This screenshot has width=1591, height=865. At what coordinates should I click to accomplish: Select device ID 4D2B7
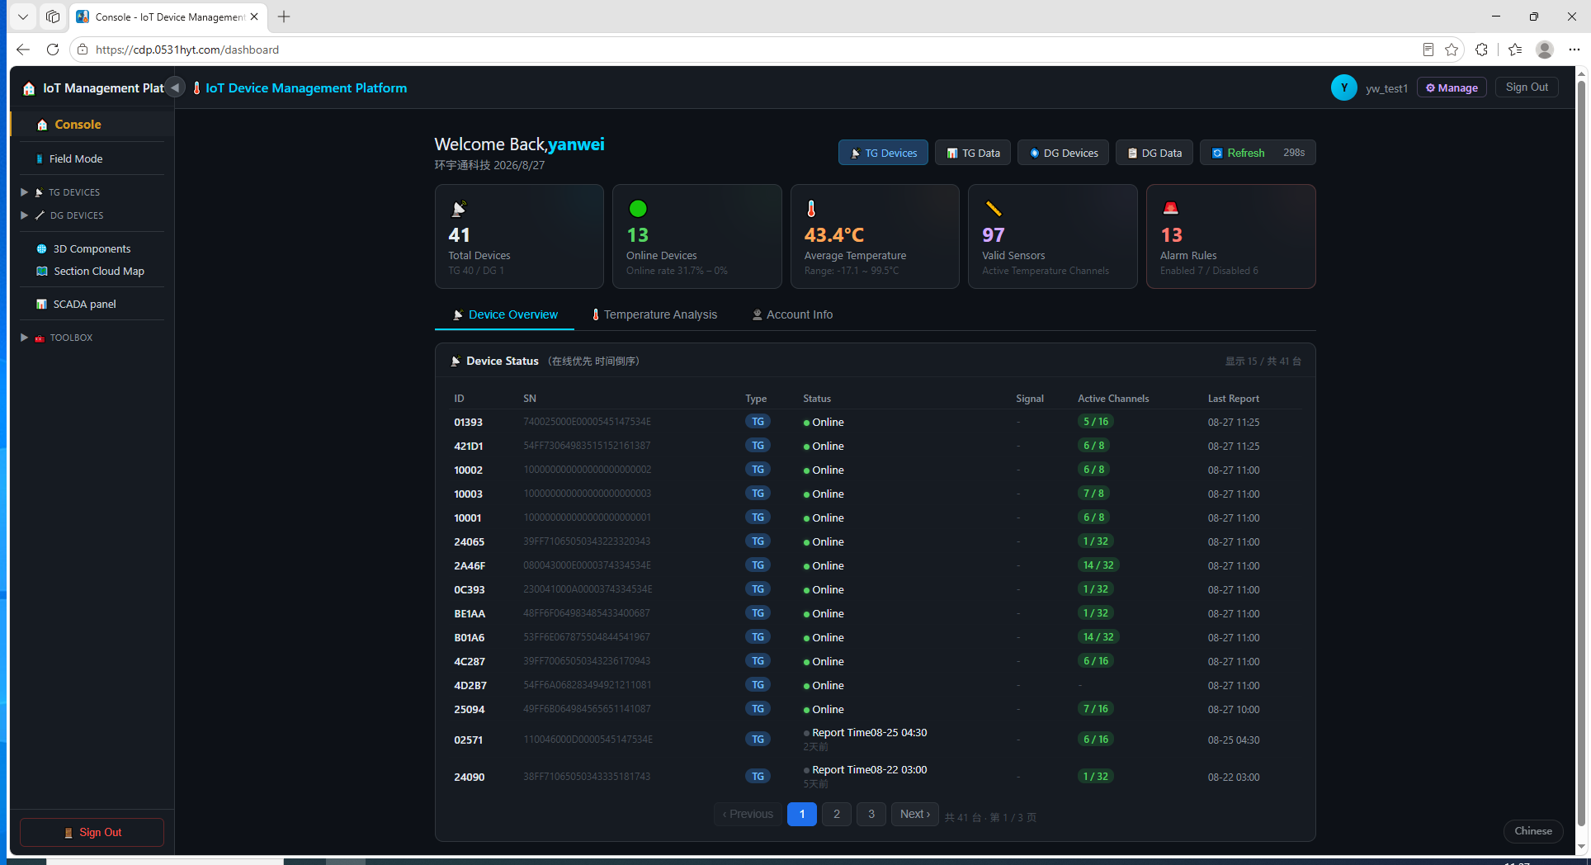(470, 685)
